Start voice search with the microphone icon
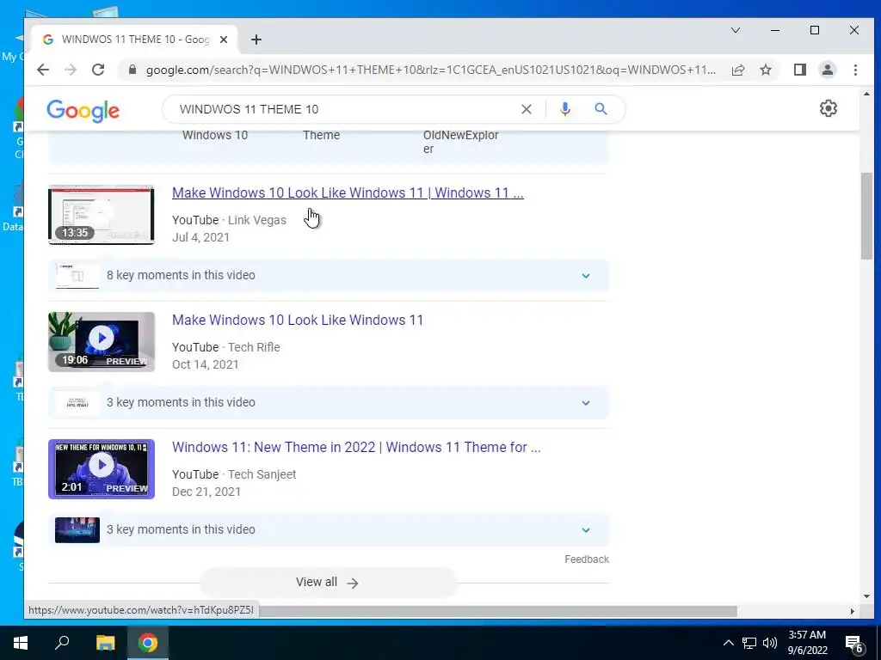This screenshot has width=881, height=660. tap(565, 109)
